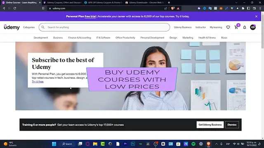Select the Marketing category
Image resolution: width=264 pixels, height=148 pixels.
(x=188, y=38)
